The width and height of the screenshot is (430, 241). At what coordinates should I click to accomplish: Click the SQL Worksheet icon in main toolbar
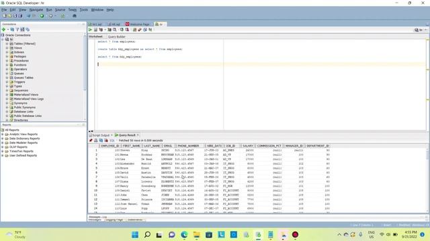62,16
